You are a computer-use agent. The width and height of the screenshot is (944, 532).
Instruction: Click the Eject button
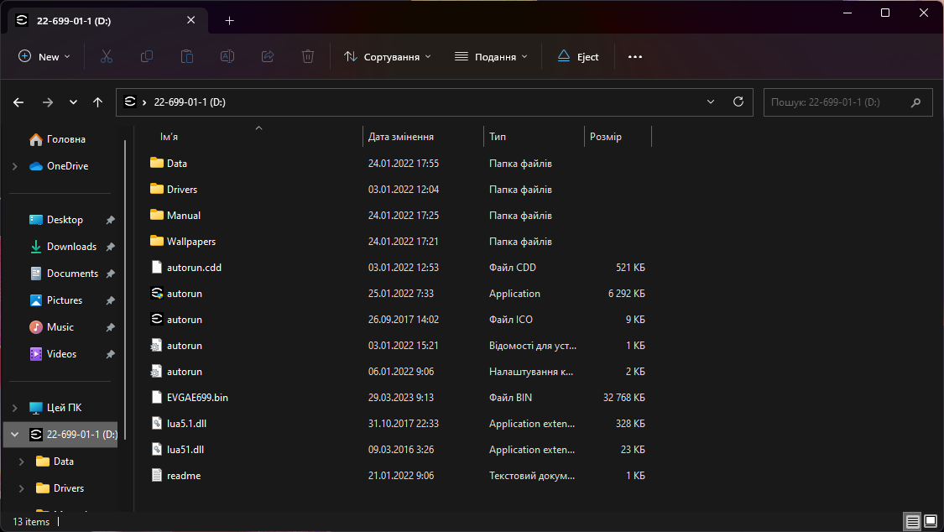pyautogui.click(x=577, y=56)
